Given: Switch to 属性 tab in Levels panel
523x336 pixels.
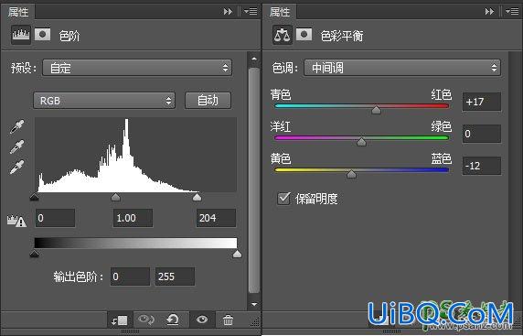Looking at the screenshot, I should click(18, 12).
